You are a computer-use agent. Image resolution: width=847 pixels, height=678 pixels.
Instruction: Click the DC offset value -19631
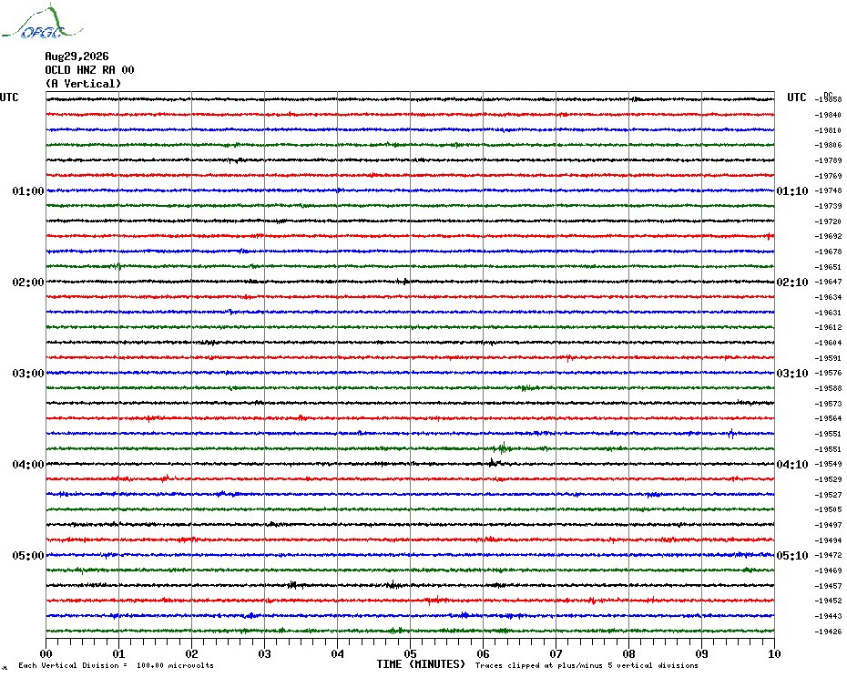tap(828, 313)
